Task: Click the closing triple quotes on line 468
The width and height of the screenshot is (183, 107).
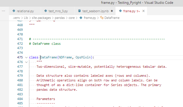Action: [x=32, y=25]
